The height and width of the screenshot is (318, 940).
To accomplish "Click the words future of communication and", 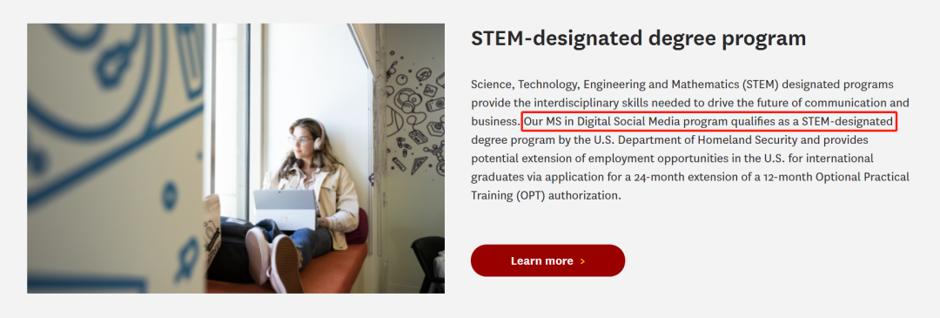I will point(825,103).
